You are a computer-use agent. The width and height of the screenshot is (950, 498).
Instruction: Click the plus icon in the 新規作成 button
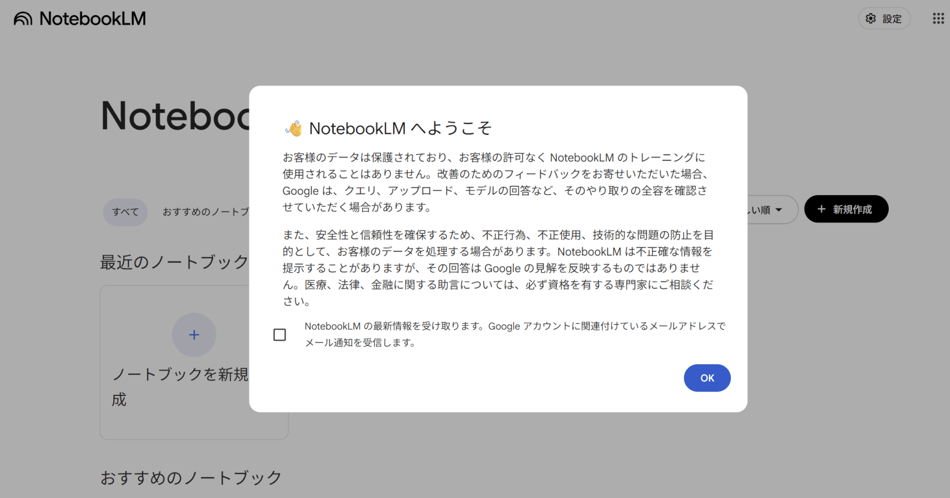coord(822,209)
